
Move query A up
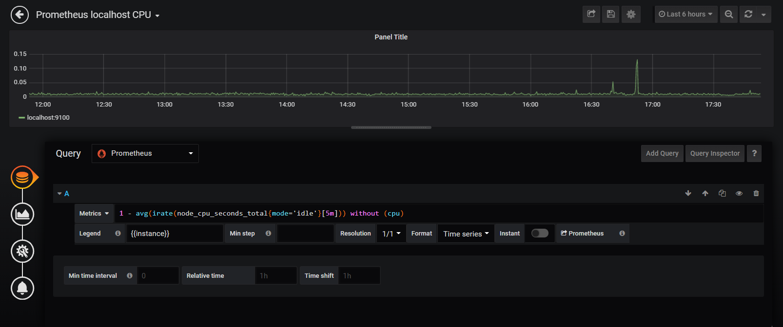[705, 193]
